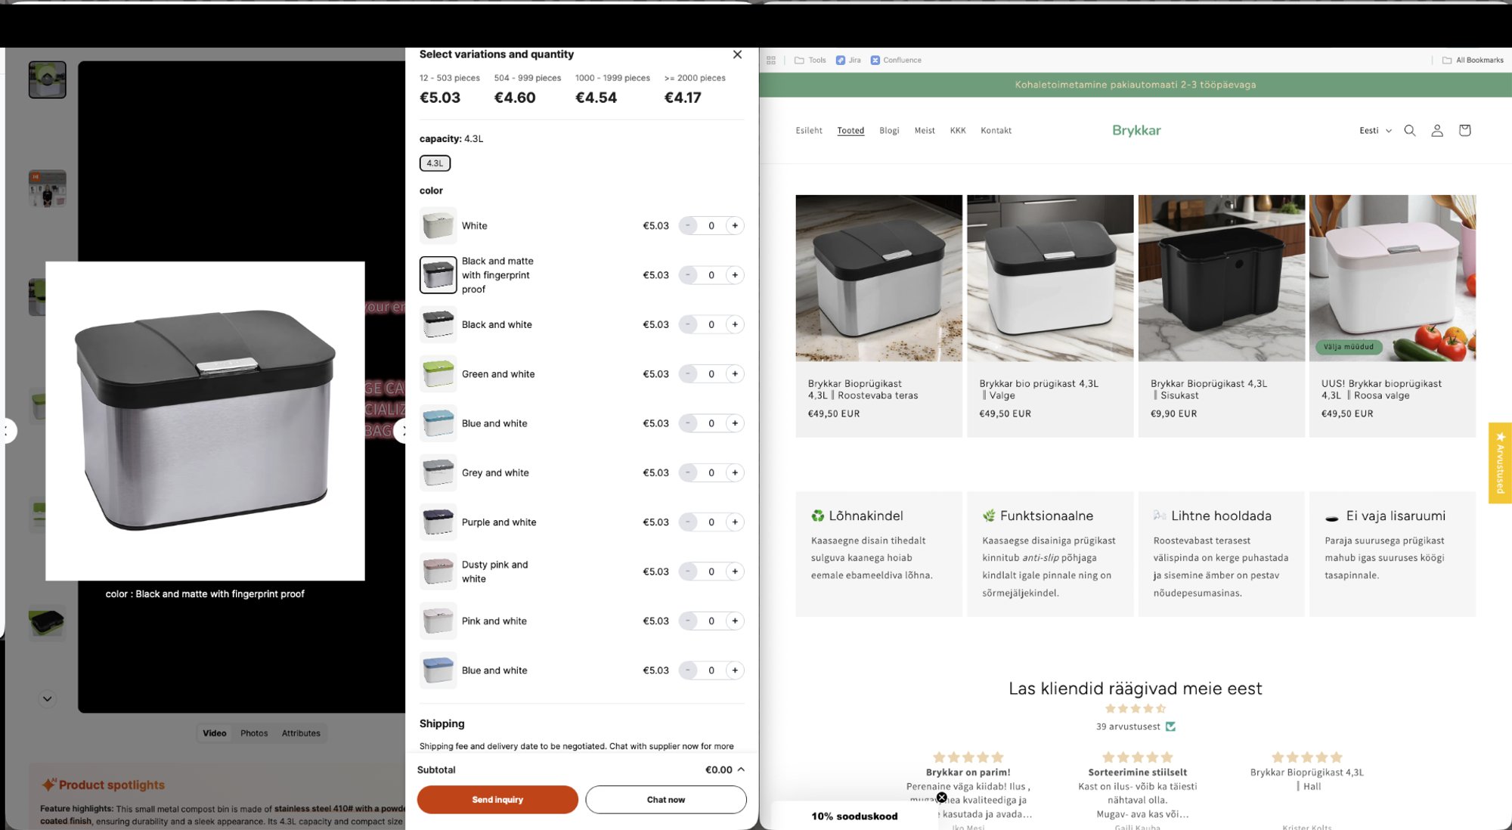Screen dimensions: 1512x830
Task: Click the Chat now button
Action: (x=665, y=799)
